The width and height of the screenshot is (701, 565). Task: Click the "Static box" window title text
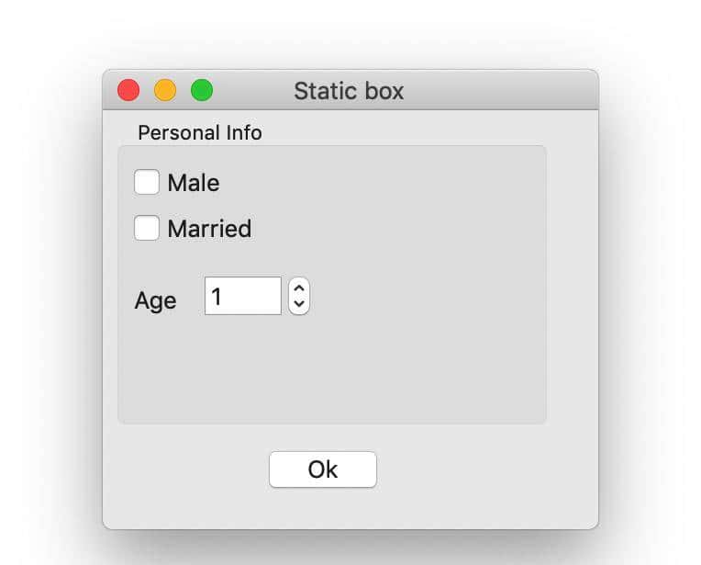(x=349, y=91)
